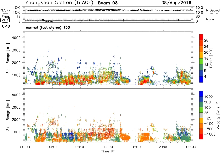Click the "4" tick on Power colorbar

coord(205,77)
